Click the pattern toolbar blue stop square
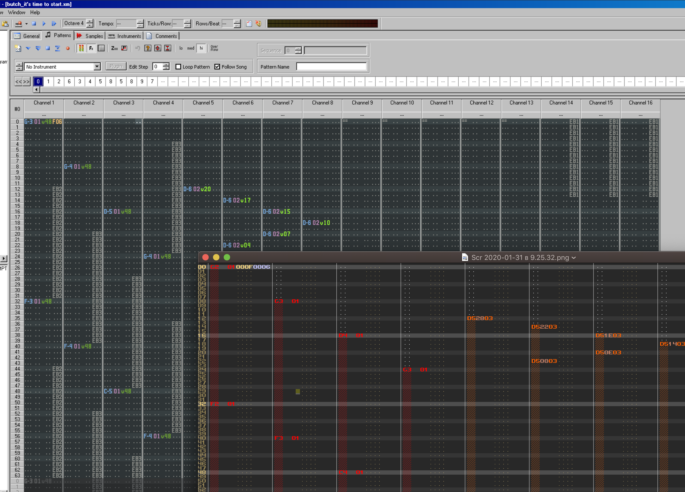 click(48, 48)
